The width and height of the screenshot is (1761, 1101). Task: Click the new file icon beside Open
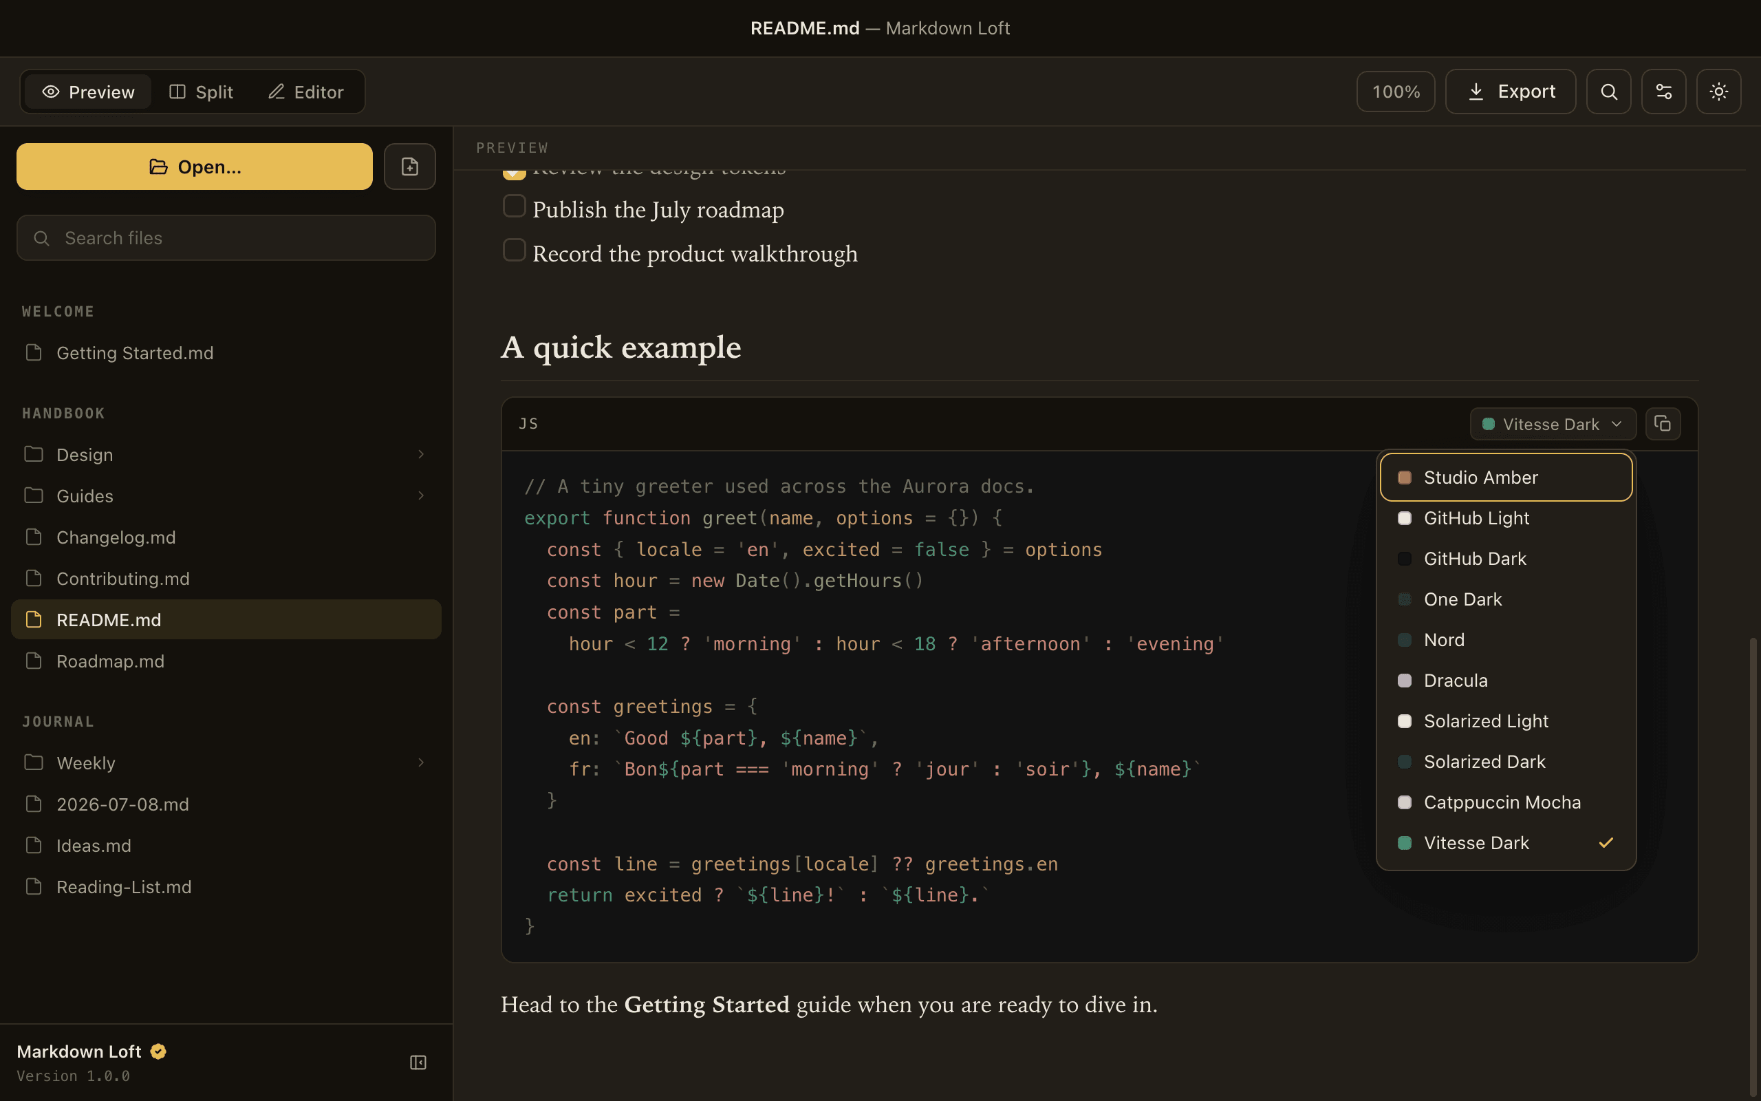pyautogui.click(x=410, y=167)
